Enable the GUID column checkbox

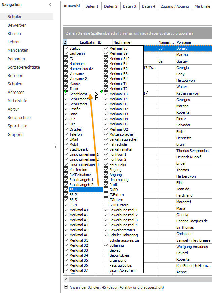[x=106, y=190]
